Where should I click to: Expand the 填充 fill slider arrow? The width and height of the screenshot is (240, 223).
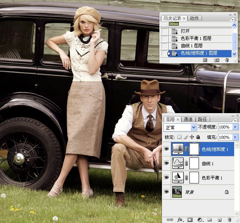235,137
